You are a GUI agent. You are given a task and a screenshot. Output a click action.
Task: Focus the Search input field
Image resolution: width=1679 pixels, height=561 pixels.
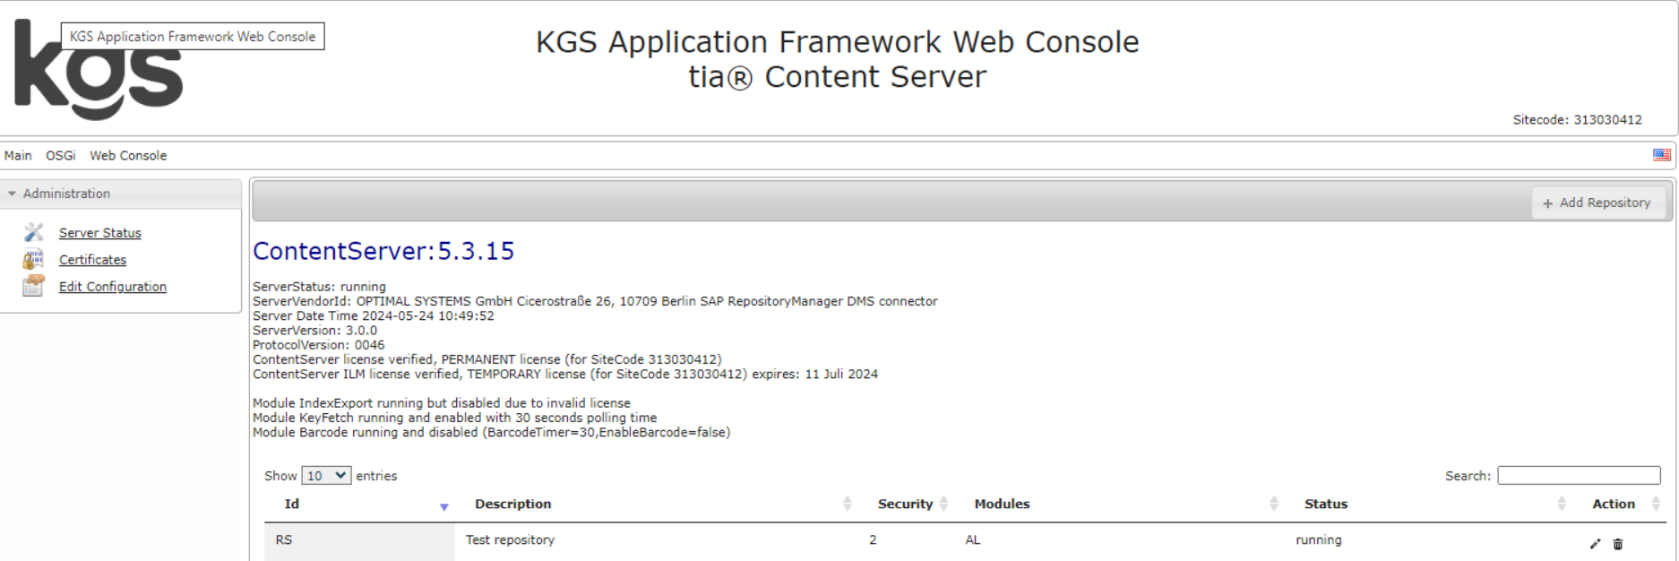click(x=1579, y=475)
